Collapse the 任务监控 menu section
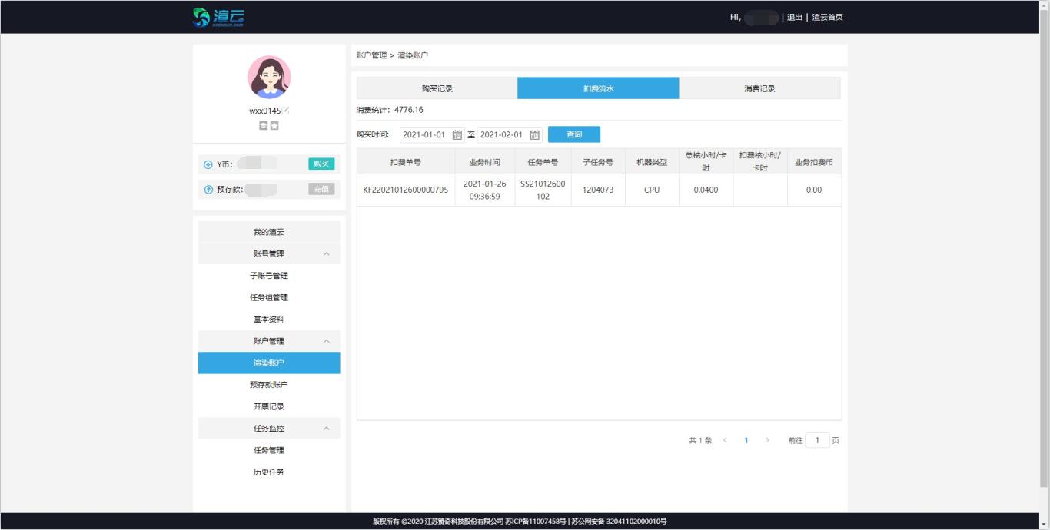This screenshot has height=530, width=1050. tap(326, 429)
